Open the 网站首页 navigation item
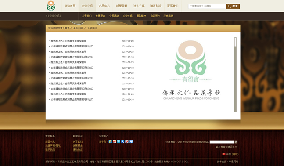 coord(70,6)
